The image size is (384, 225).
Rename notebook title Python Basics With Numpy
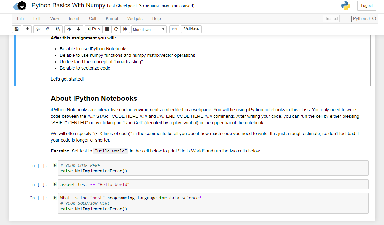coord(68,6)
